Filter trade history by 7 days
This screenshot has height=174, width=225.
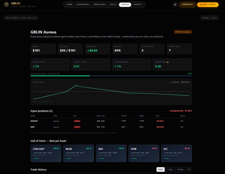click(x=170, y=169)
